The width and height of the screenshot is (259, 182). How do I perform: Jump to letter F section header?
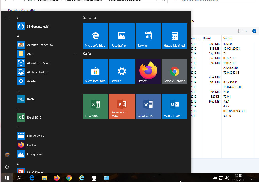[x=18, y=127]
